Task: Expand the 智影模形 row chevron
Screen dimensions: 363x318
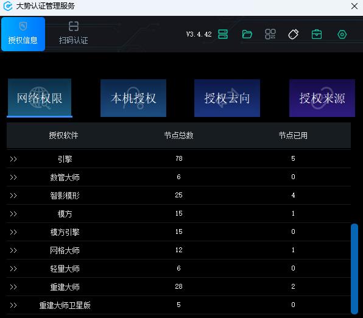Action: (13, 196)
